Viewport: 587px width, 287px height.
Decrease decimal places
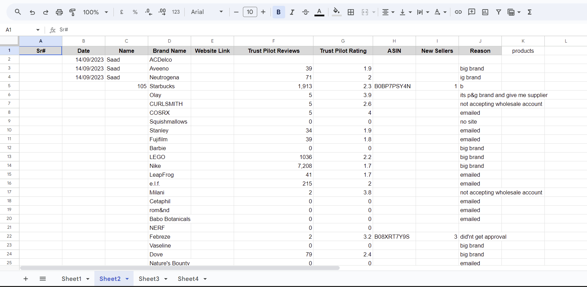pyautogui.click(x=149, y=12)
